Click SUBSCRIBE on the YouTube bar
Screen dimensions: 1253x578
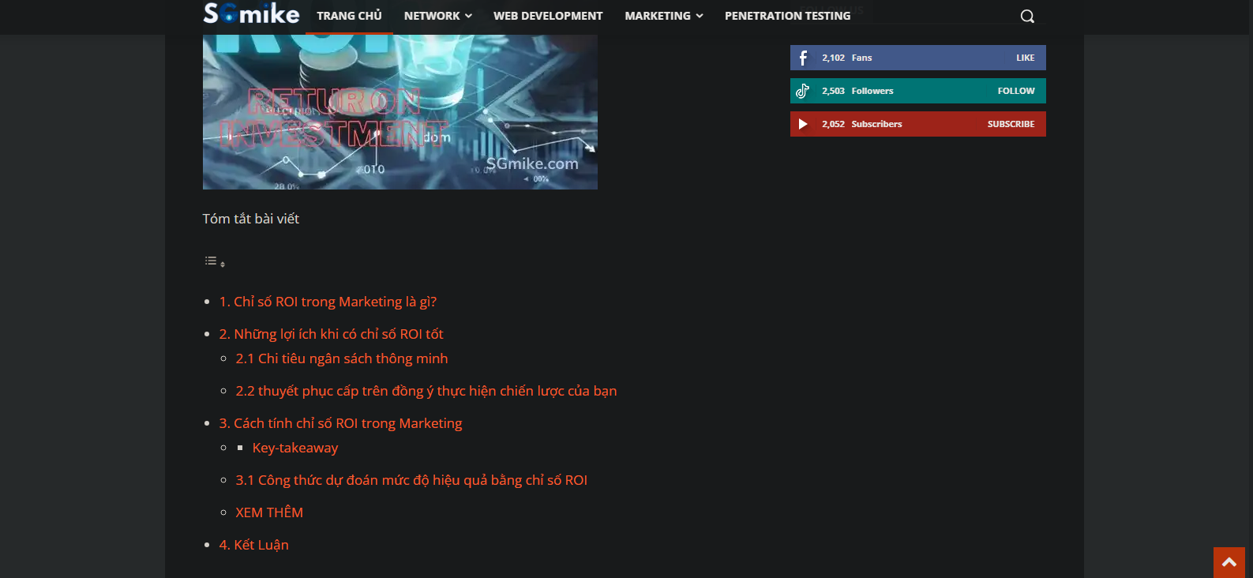click(1011, 124)
